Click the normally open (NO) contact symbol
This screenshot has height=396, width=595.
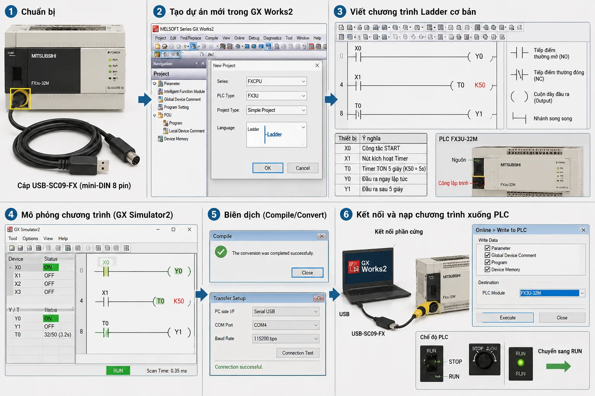(519, 53)
